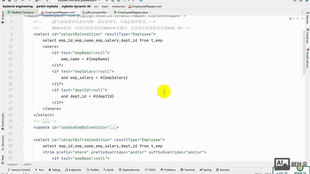
Task: Open the Debug tool window
Action: tap(54, 170)
